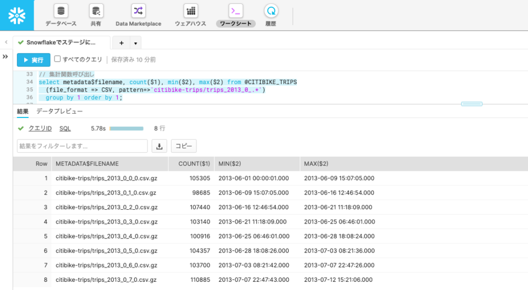The image size is (528, 290).
Task: Switch to the データプレビュー tab
Action: click(59, 111)
